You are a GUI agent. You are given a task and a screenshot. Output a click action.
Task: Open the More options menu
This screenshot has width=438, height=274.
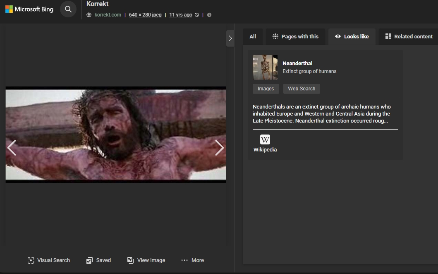click(x=192, y=260)
